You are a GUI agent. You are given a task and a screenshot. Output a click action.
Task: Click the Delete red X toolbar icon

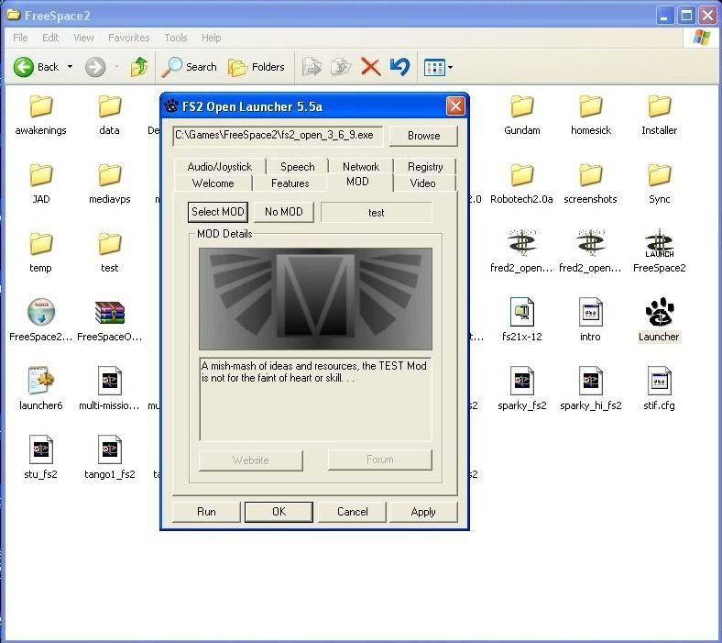point(370,67)
